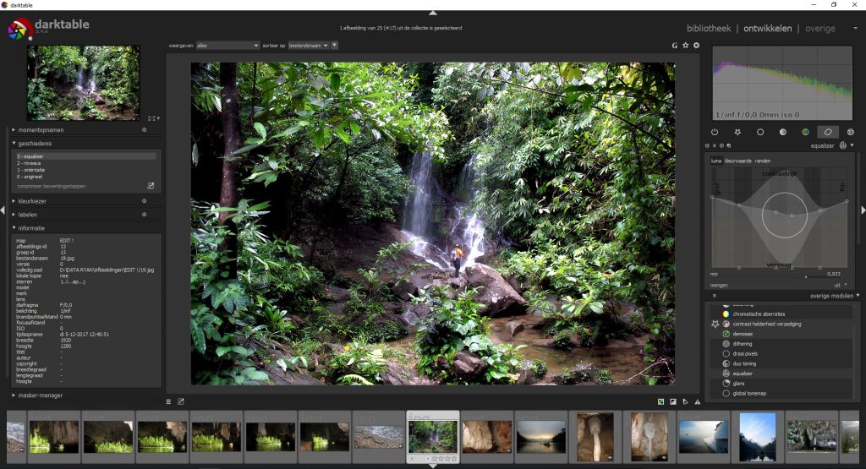Select history step '3 - equalizer'
This screenshot has height=469, width=866.
point(85,156)
